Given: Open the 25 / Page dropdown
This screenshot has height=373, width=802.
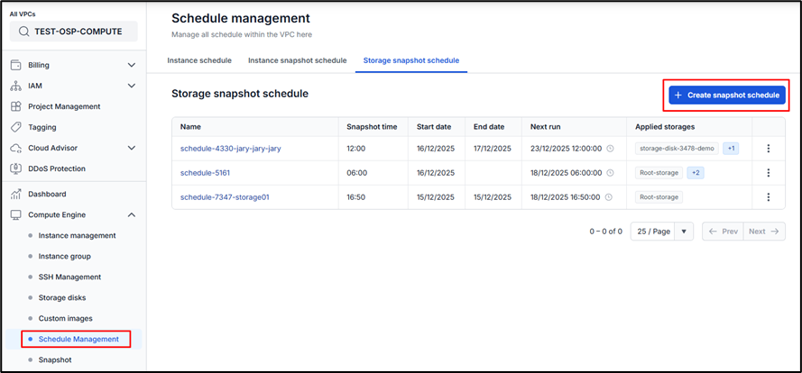Looking at the screenshot, I should pos(661,232).
